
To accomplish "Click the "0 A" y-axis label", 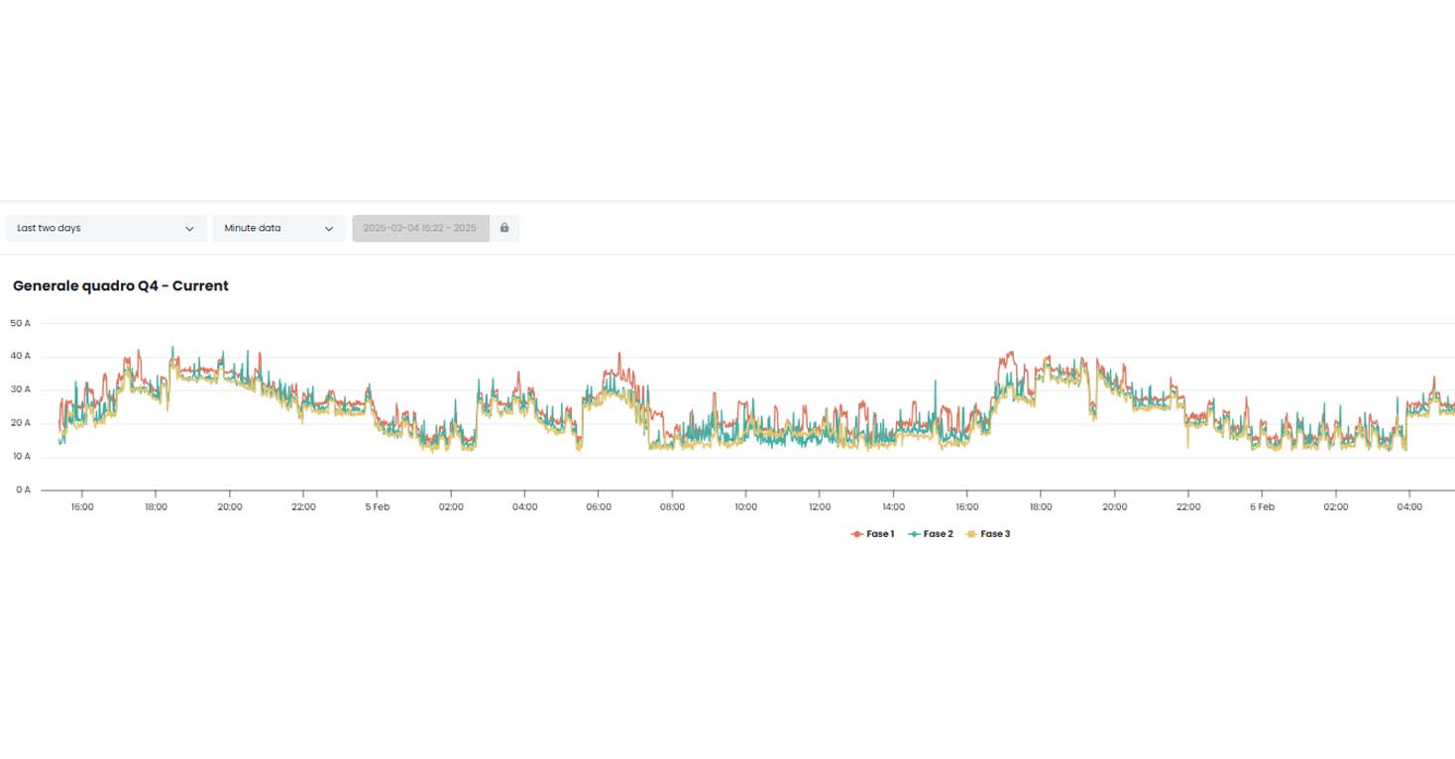I will pos(22,489).
